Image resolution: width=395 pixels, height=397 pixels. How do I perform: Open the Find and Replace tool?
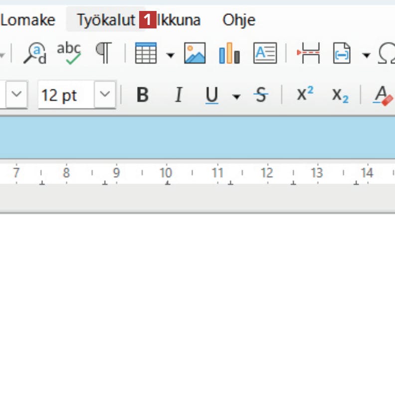click(x=34, y=53)
